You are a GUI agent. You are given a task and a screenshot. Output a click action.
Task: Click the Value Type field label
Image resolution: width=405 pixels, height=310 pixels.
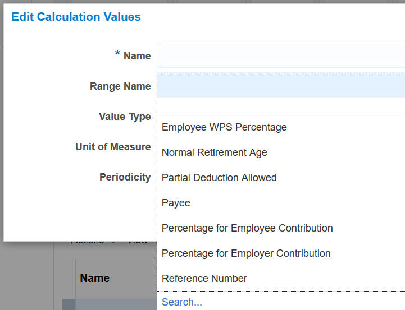coord(124,117)
